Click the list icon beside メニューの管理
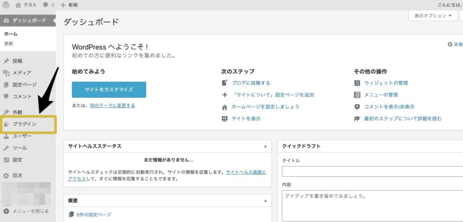This screenshot has width=463, height=222. [x=357, y=95]
